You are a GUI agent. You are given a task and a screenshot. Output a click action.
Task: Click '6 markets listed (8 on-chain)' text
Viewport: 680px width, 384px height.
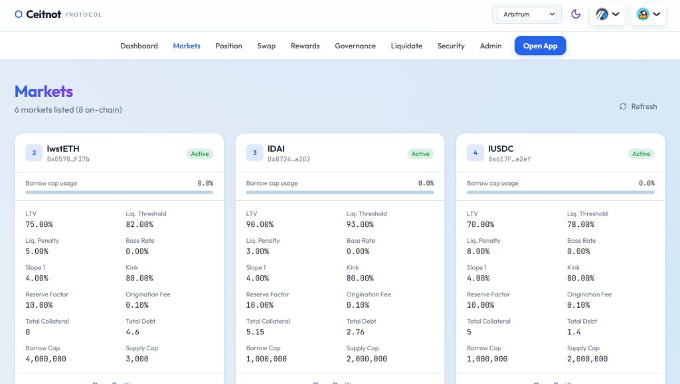[x=68, y=110]
